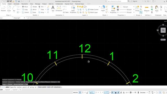Click the rectangle draw tool icon
Image resolution: width=167 pixels, height=94 pixels.
[18, 7]
